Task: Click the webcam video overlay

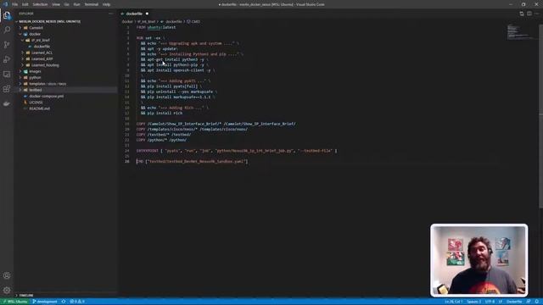Action: point(479,260)
